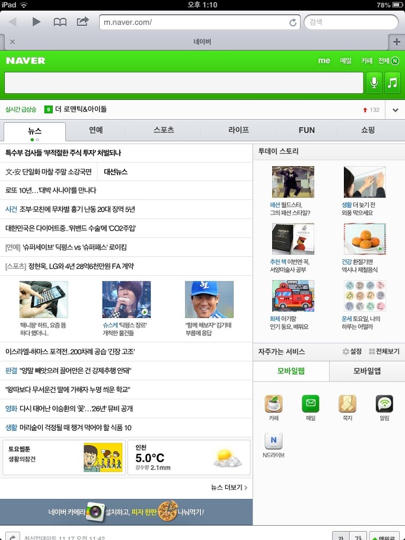Viewport: 405px width, 540px height.
Task: Tap the Safari back arrow
Action: [13, 22]
